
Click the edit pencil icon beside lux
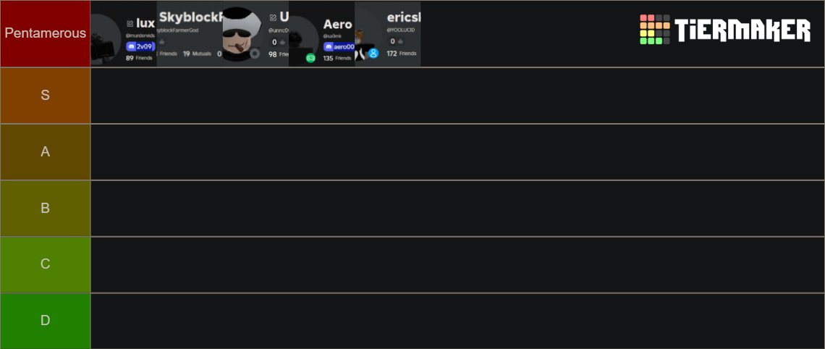(130, 24)
